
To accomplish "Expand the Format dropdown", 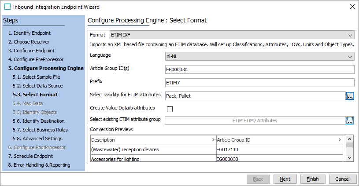I will (350, 35).
